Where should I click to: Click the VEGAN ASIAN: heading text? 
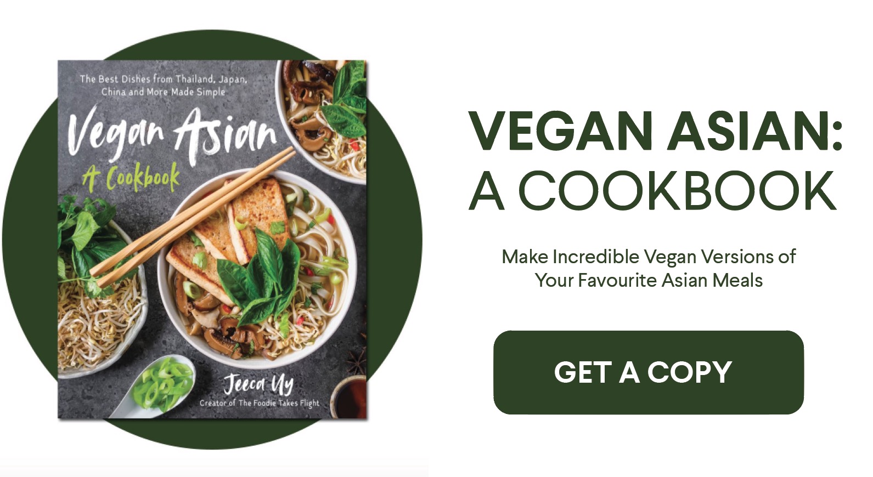click(656, 131)
